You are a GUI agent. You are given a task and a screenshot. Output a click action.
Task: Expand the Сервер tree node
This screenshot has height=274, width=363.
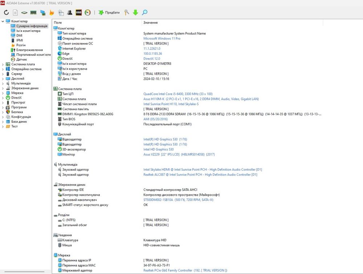click(3, 74)
